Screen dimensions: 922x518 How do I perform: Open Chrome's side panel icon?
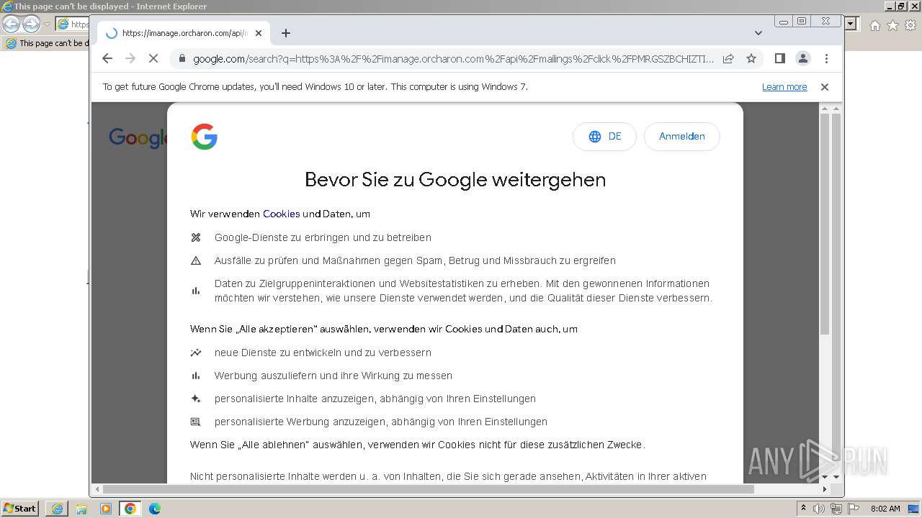[x=779, y=59]
